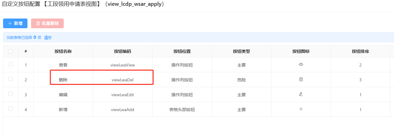This screenshot has width=394, height=136.
Task: Check the checkbox for row 1 查看
Action: [x=11, y=64]
